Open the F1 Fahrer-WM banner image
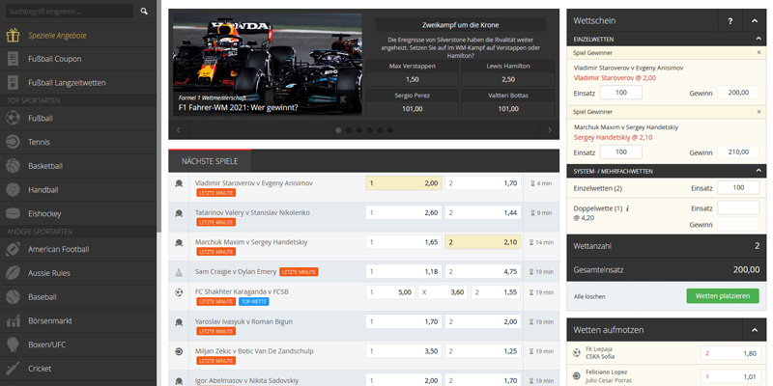 pos(268,65)
